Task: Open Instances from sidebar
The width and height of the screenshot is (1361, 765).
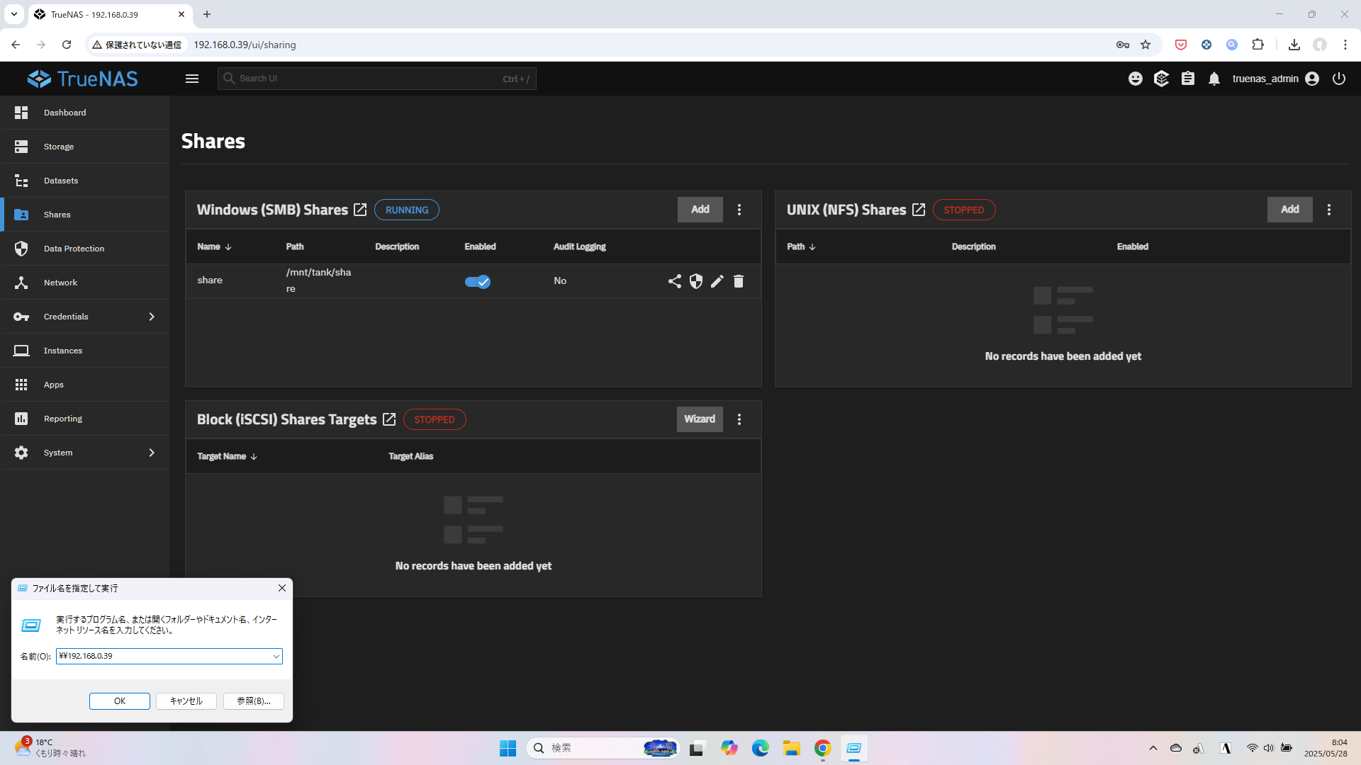Action: 85,351
